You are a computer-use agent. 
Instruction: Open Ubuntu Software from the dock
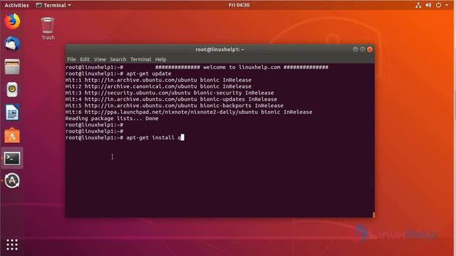[12, 135]
